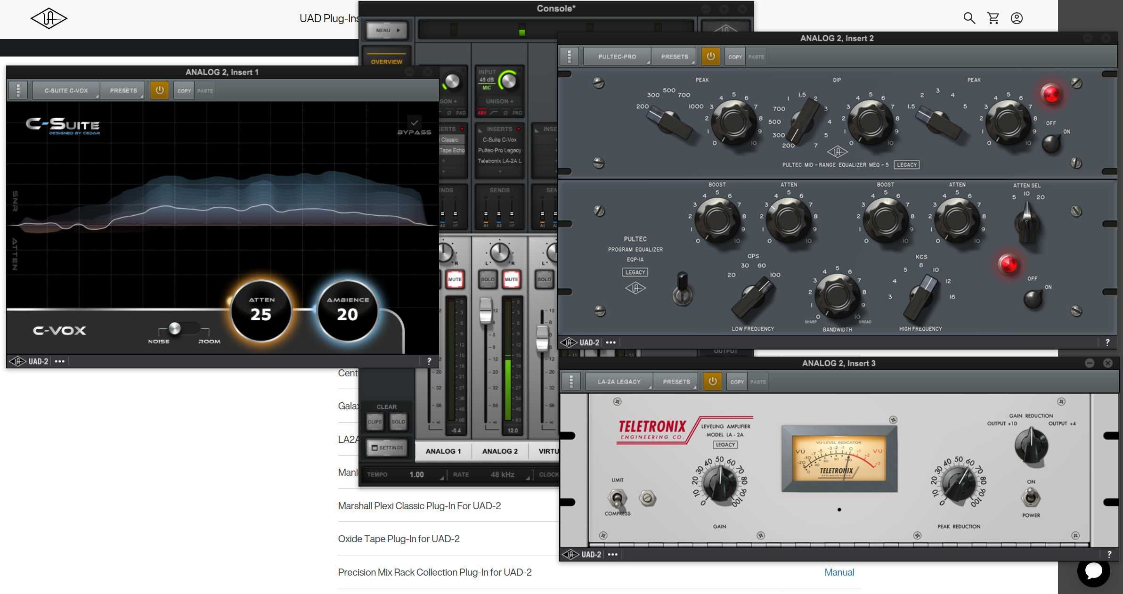Click Console OVERVIEW tab

386,61
